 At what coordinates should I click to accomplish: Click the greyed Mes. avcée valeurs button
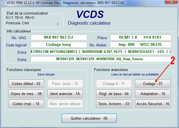(x=65, y=104)
